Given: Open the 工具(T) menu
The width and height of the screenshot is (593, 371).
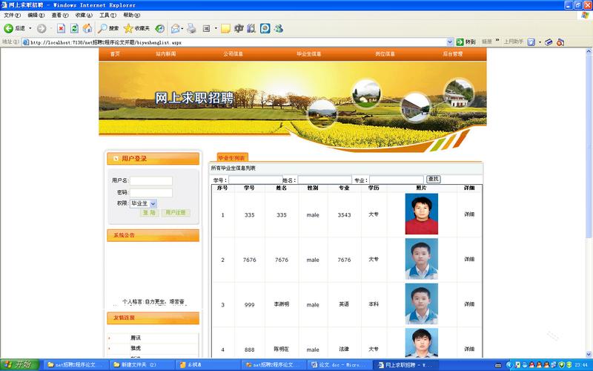Looking at the screenshot, I should (x=107, y=15).
